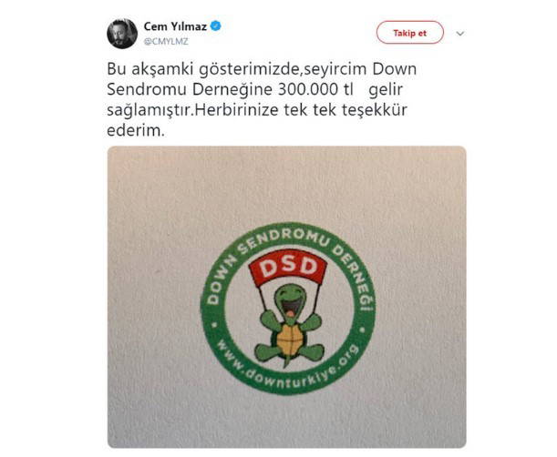Click the word ederim. ending the tweet
This screenshot has height=457, width=557.
(x=136, y=131)
